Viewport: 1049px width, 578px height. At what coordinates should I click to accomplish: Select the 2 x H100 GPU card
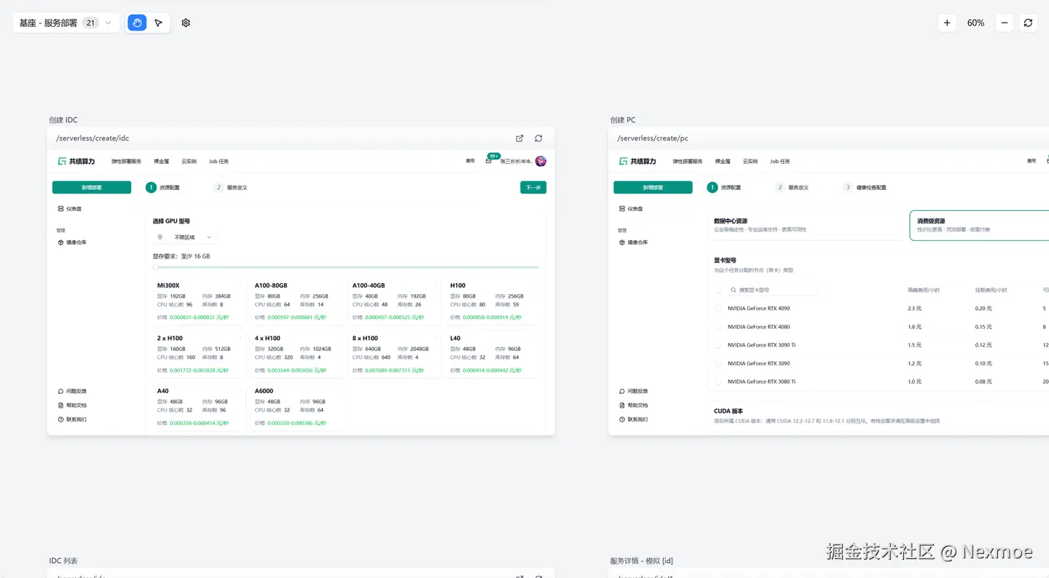[199, 354]
